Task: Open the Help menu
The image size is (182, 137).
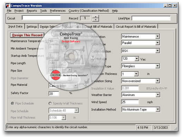Action: (115, 11)
